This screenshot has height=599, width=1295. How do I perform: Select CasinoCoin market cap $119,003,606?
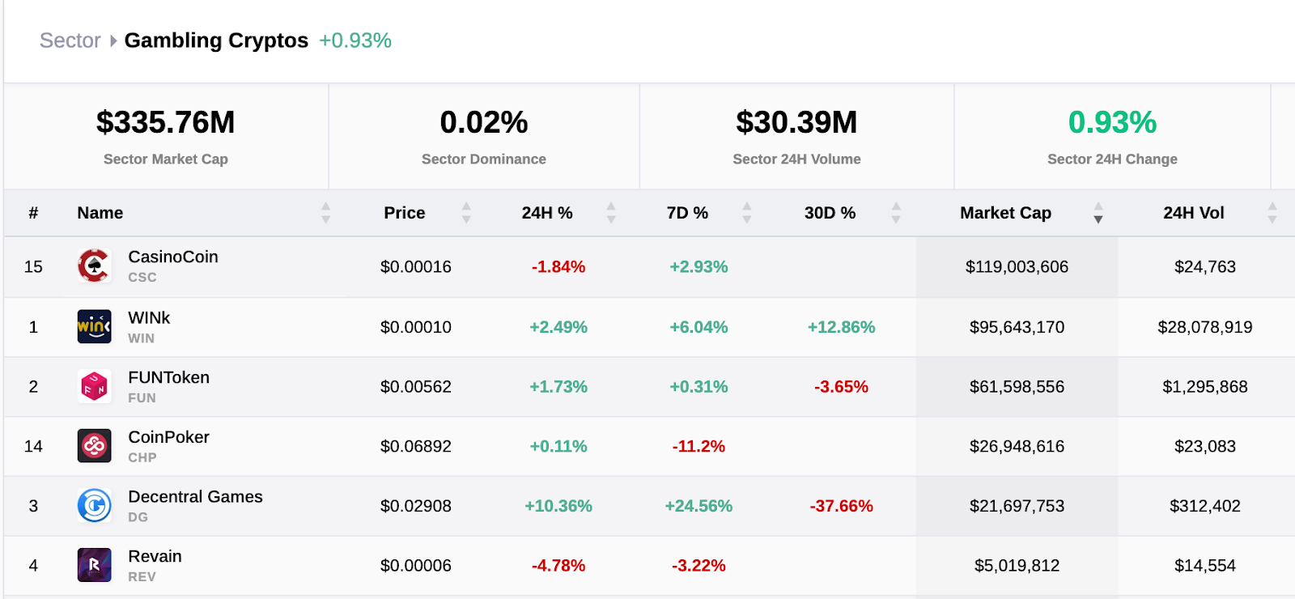(1017, 266)
